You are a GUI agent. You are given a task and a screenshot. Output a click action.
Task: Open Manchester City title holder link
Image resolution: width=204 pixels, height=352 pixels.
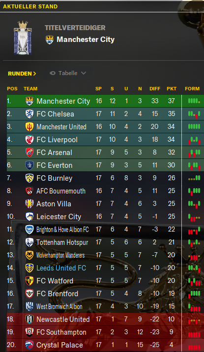86,39
